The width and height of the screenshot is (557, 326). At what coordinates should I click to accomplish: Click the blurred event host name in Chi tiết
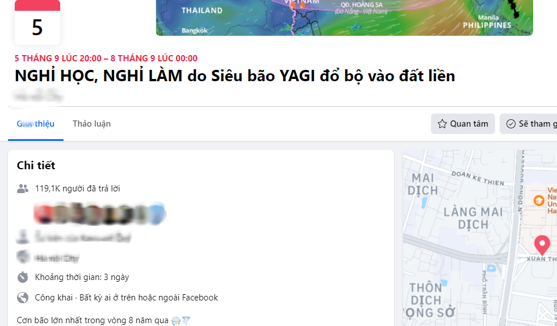(83, 237)
